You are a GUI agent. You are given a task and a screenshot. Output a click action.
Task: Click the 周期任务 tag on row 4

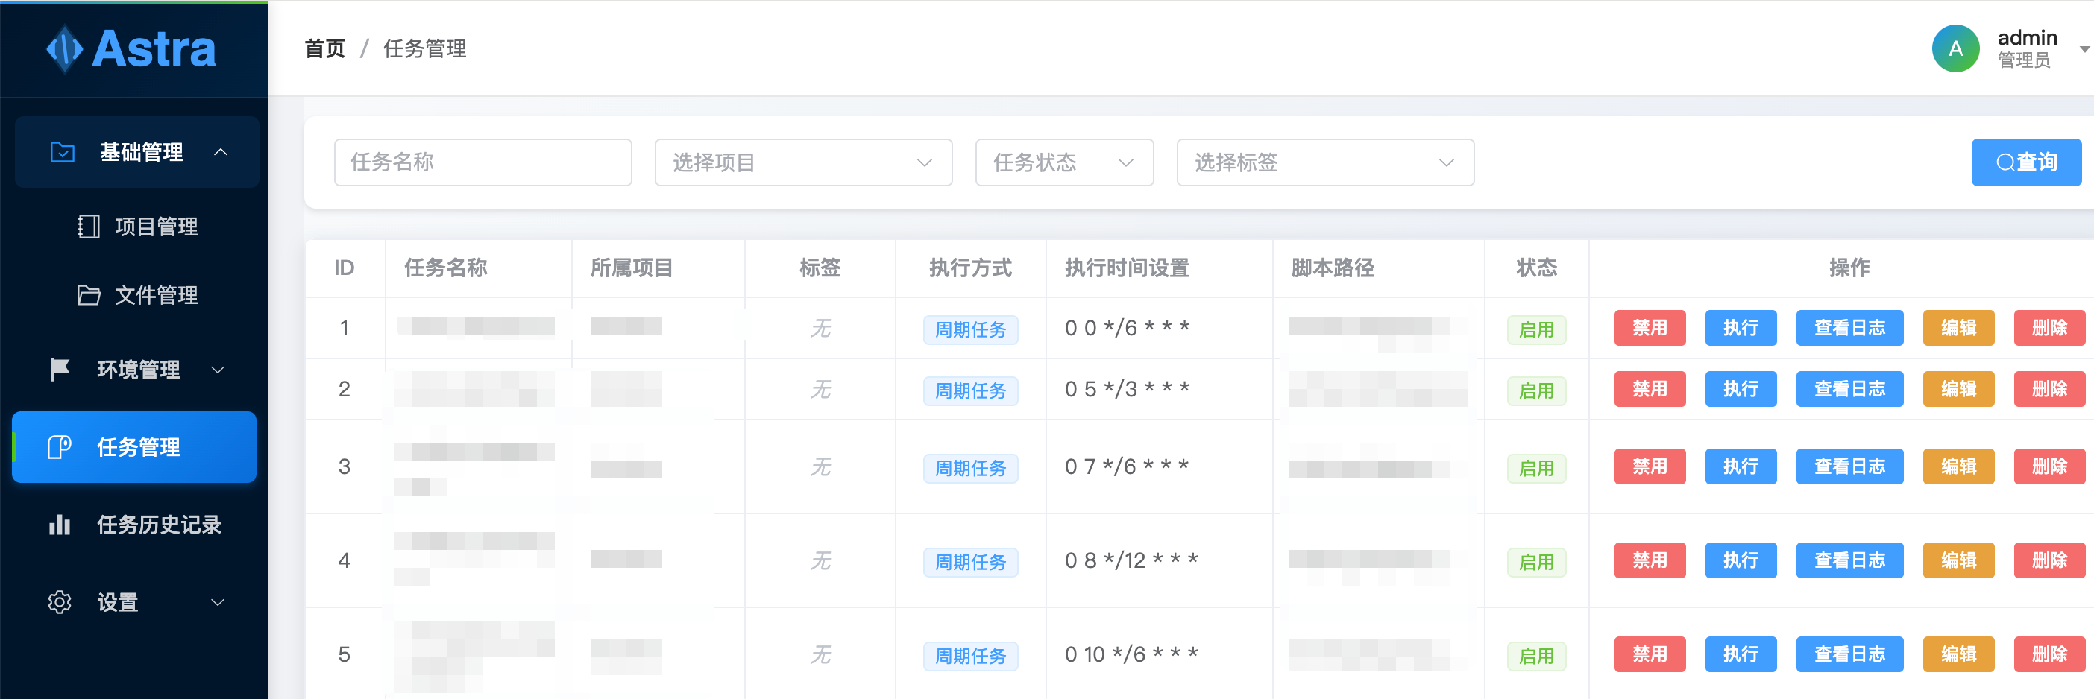click(x=969, y=562)
